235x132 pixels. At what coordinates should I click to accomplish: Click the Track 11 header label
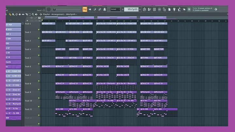pos(28,109)
